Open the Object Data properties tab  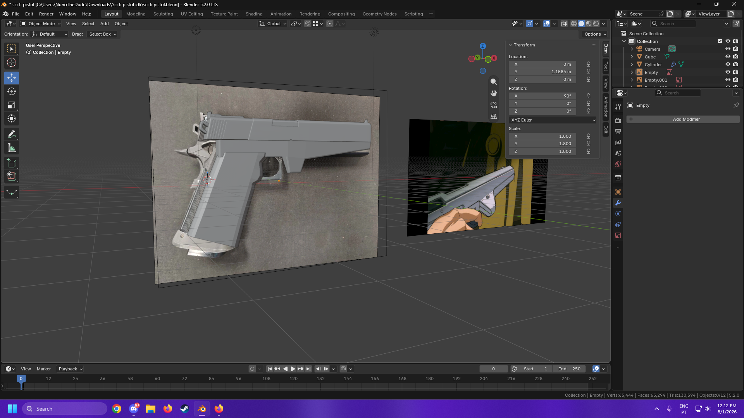coord(618,235)
